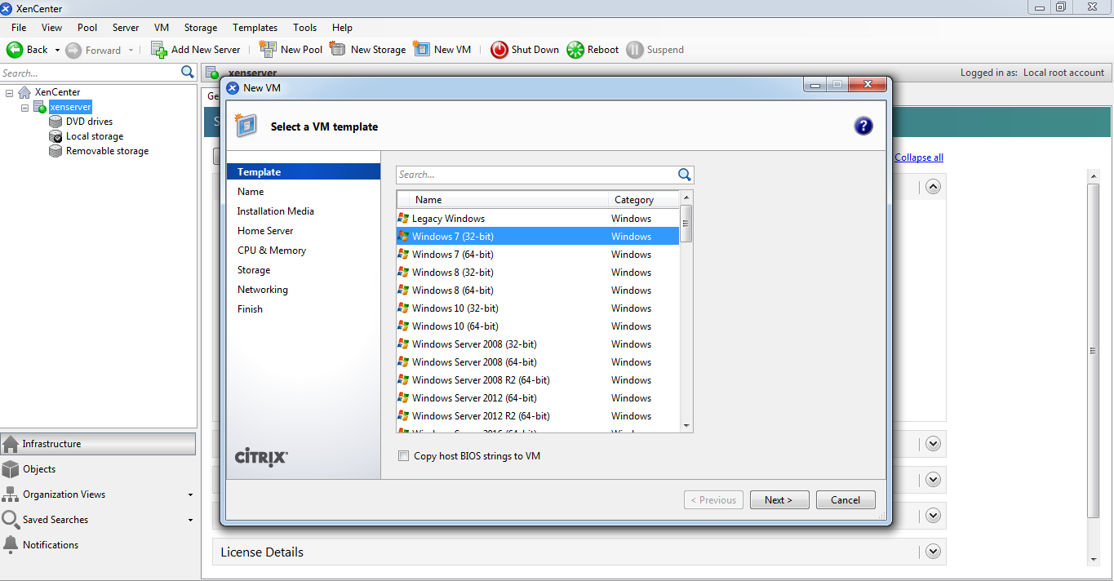This screenshot has height=581, width=1114.
Task: Collapse the topmost section chevron in the main window
Action: (x=934, y=186)
